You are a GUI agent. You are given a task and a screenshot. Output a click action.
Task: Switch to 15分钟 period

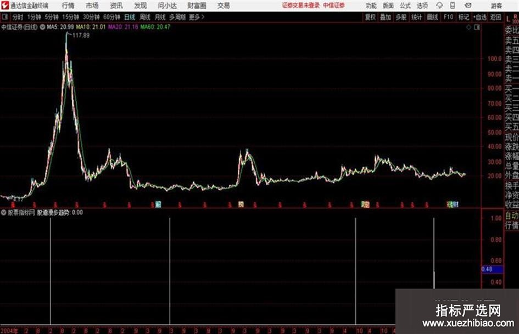coord(70,17)
